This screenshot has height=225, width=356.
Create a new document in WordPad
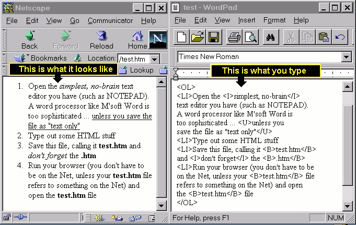click(181, 37)
